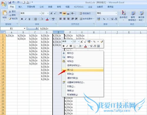Choose 清除内容(N) in the context menu
Viewport: 147px width, 115px height.
(83, 78)
